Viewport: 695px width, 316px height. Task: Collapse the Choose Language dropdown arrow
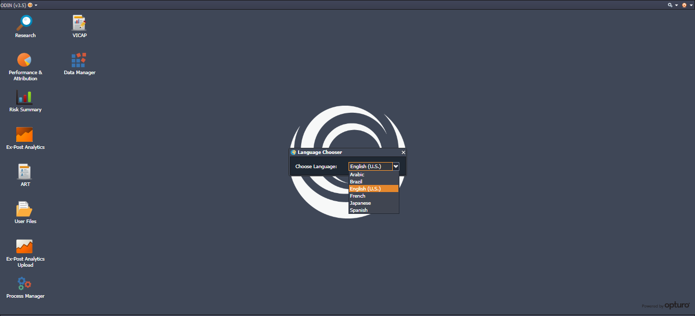click(x=396, y=167)
